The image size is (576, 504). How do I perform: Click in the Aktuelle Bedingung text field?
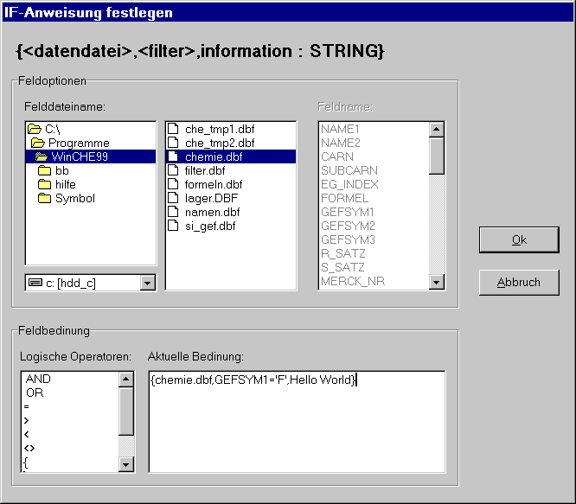(x=296, y=422)
